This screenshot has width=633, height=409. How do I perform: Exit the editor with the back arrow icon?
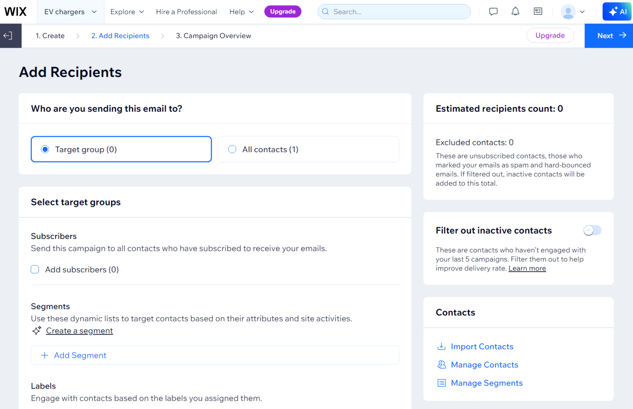point(7,35)
